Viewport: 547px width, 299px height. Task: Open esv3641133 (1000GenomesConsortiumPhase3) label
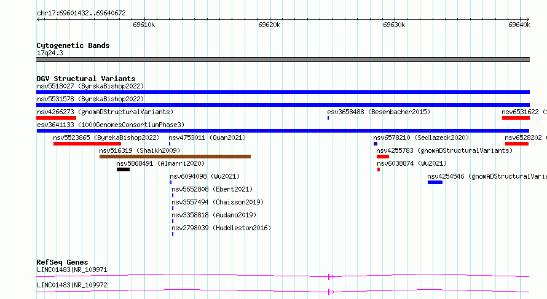[x=111, y=125]
